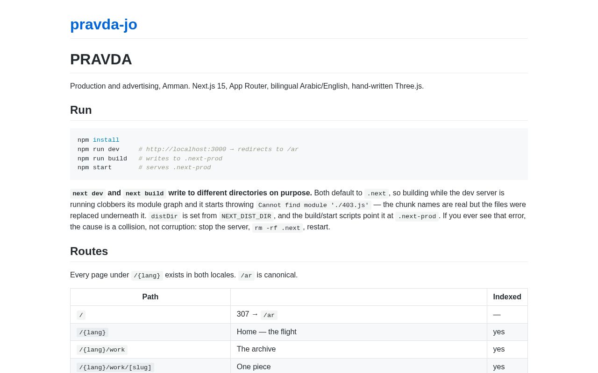Click the 'One piece' table cell
Screen dimensions: 598x373
359,366
